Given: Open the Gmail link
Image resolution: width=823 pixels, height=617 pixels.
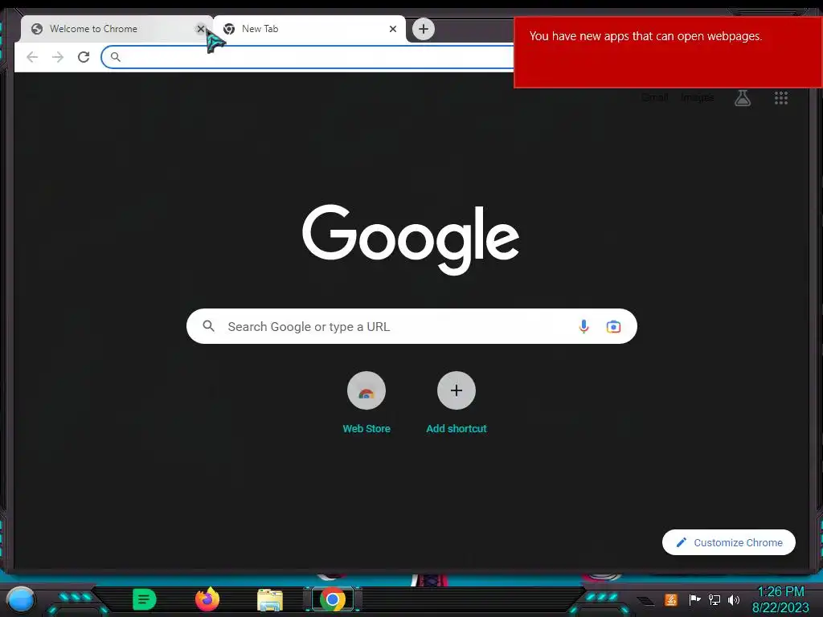Looking at the screenshot, I should coord(654,97).
